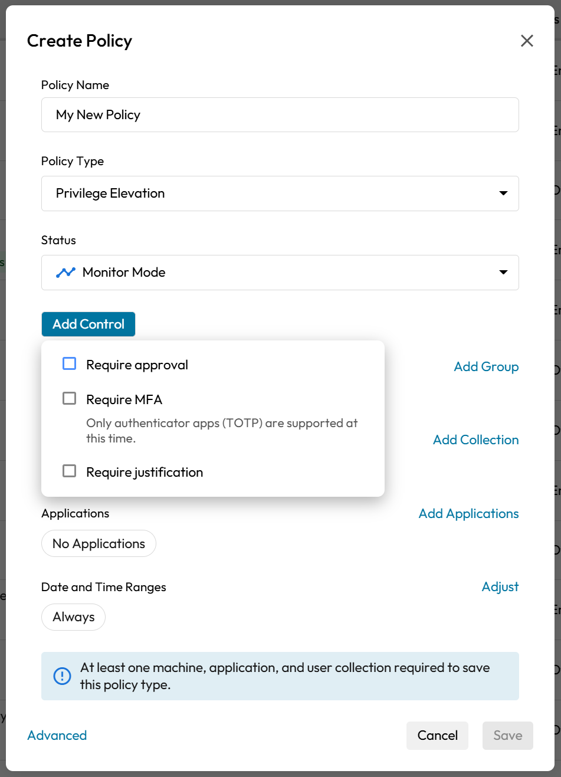Screen dimensions: 561x777
Task: Select the No Applications chip
Action: pyautogui.click(x=99, y=544)
